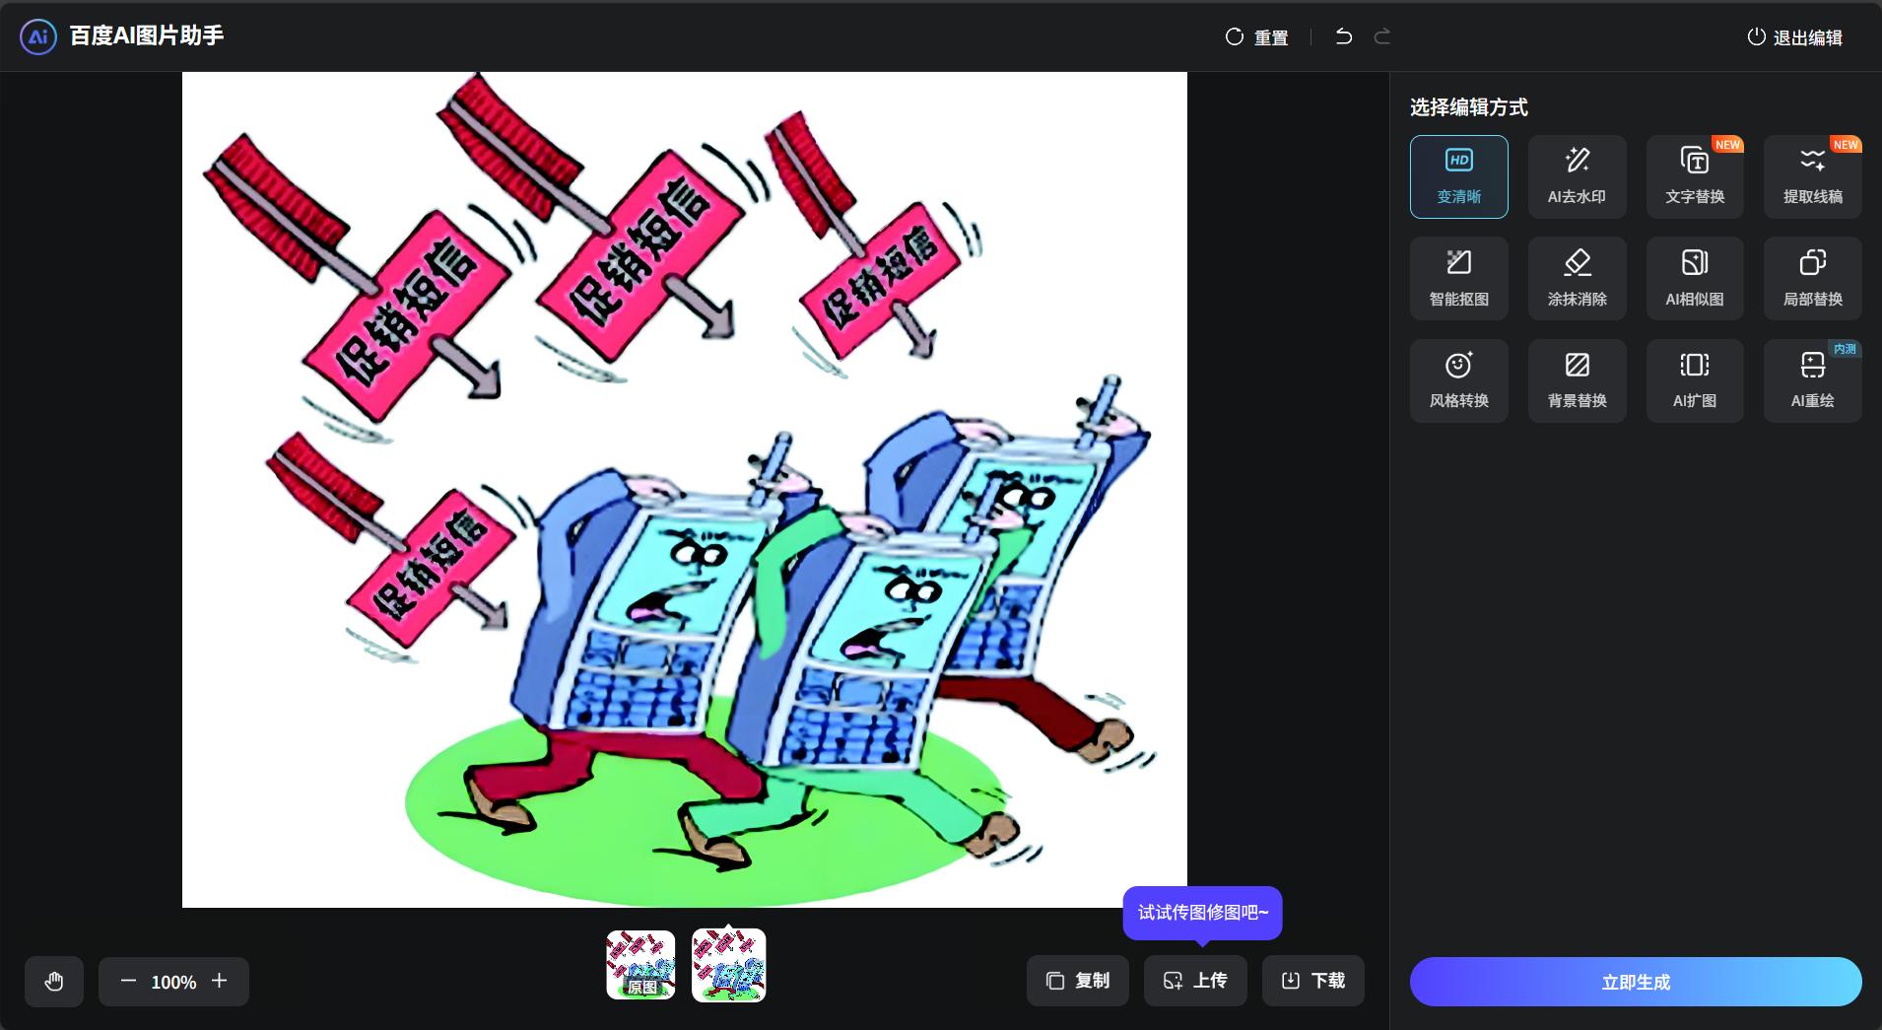
Task: Open the 文字替换 text replace tool
Action: pos(1695,176)
